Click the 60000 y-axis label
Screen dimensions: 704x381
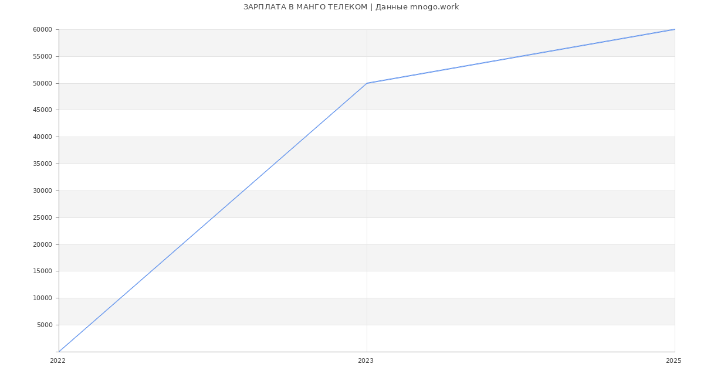(42, 30)
